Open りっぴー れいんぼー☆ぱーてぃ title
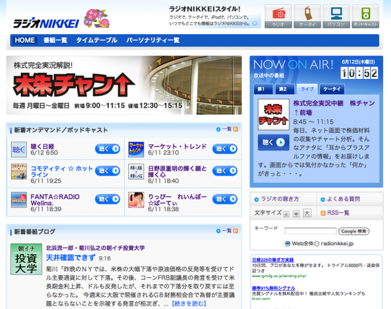The width and height of the screenshot is (391, 309). [177, 199]
